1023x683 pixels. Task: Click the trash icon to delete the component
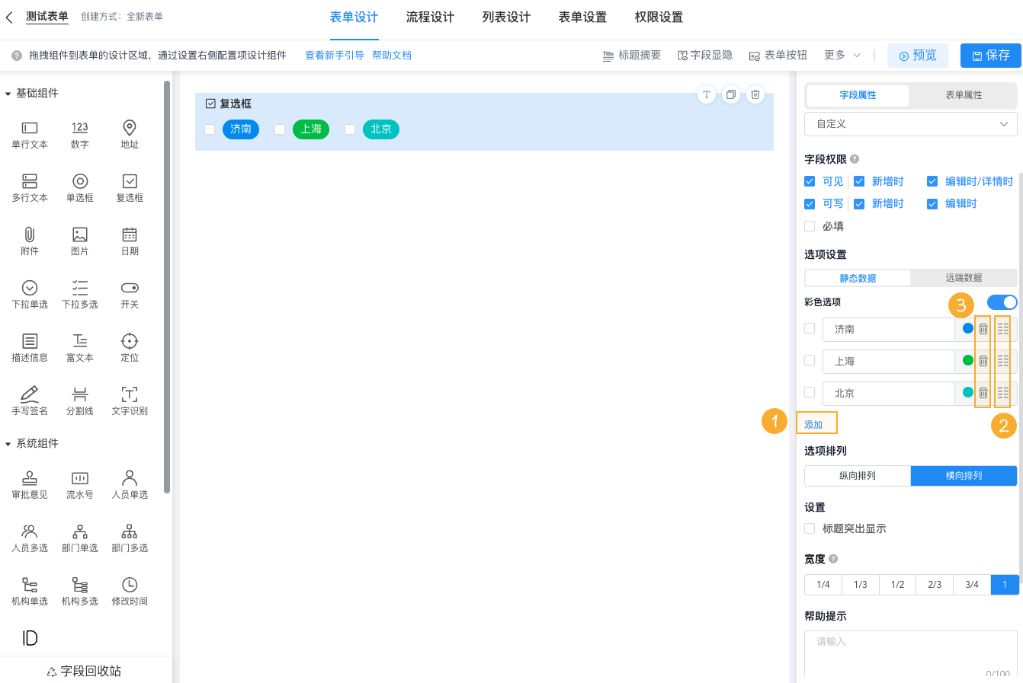tap(755, 94)
